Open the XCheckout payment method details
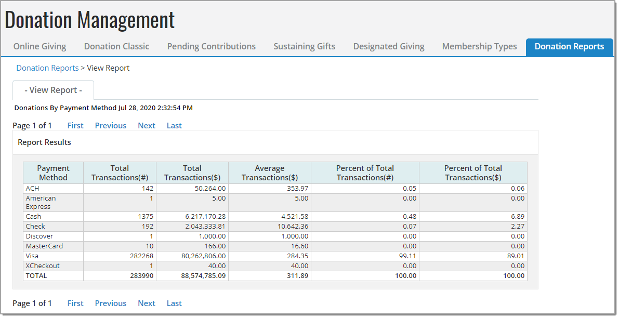 (x=41, y=266)
